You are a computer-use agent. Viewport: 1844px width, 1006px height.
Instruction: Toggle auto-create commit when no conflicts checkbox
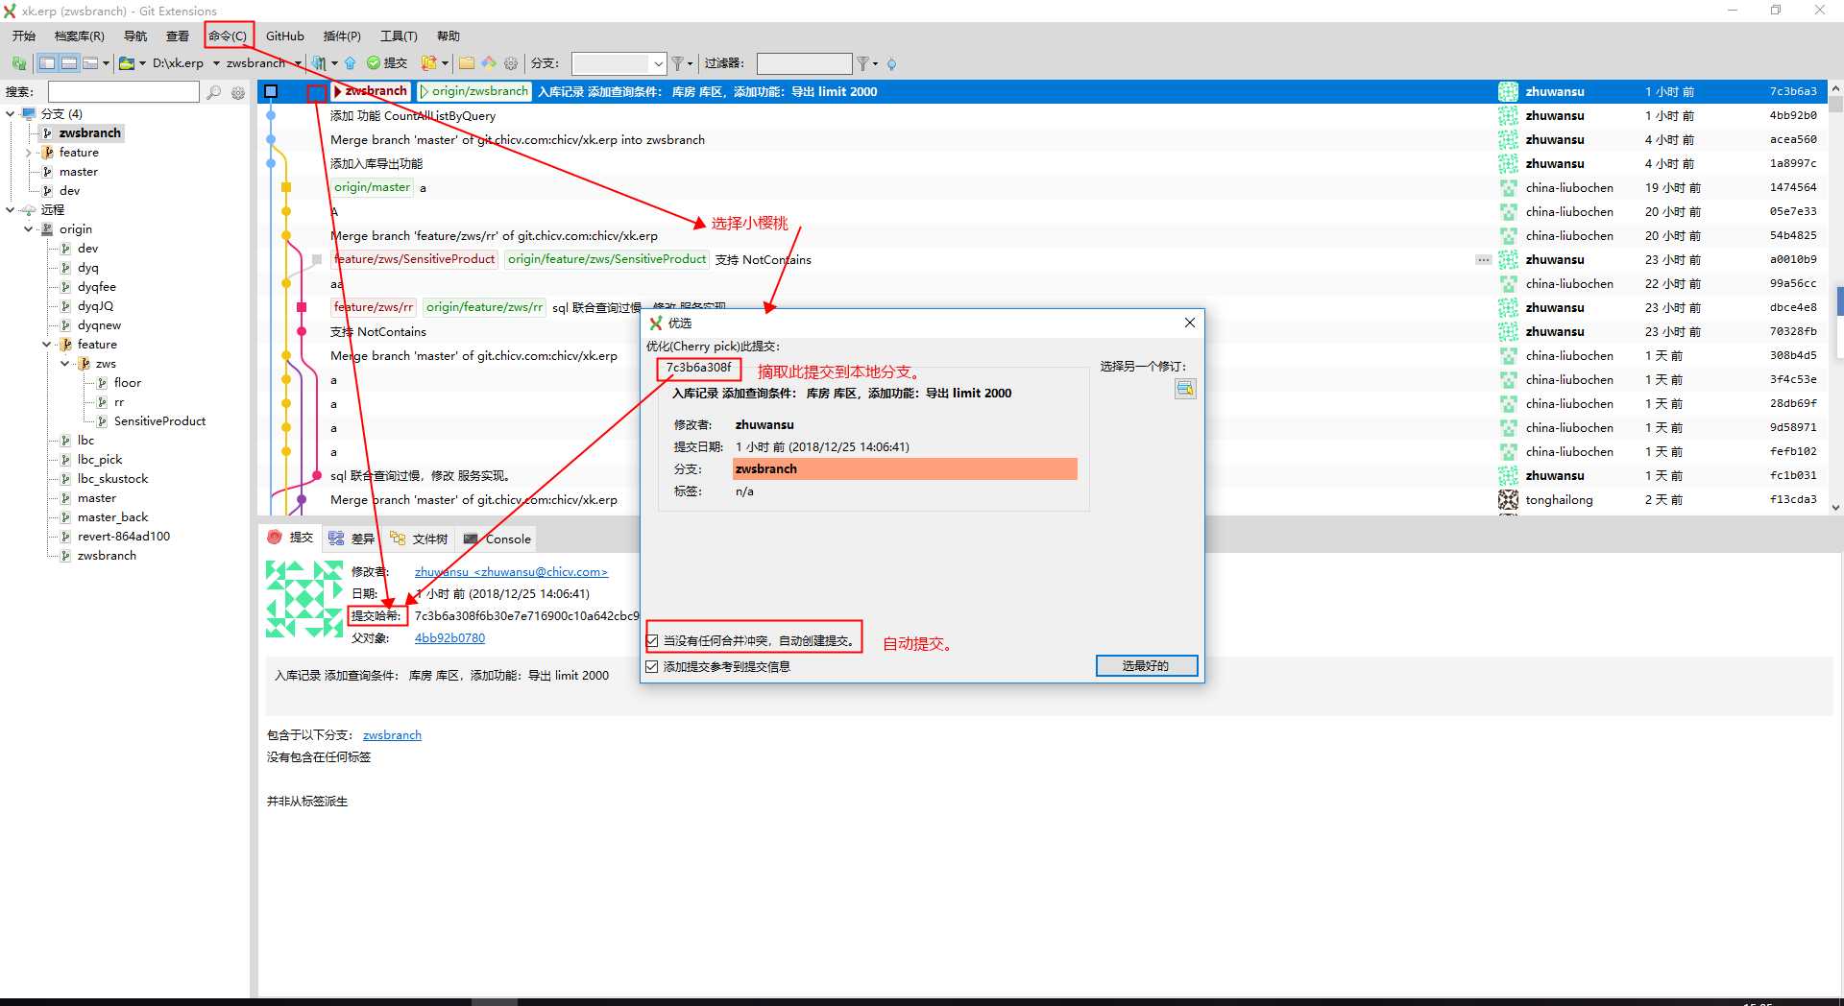[x=652, y=640]
